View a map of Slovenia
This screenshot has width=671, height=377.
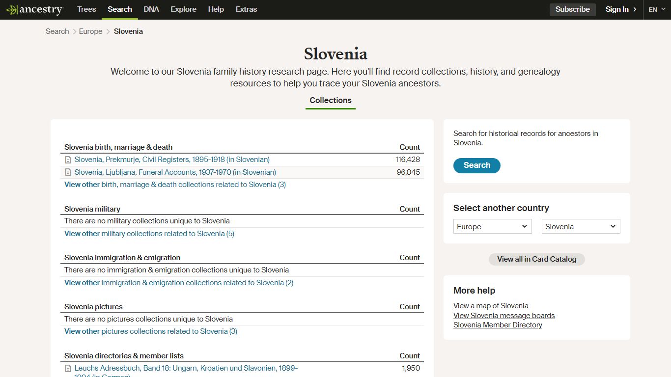coord(491,306)
